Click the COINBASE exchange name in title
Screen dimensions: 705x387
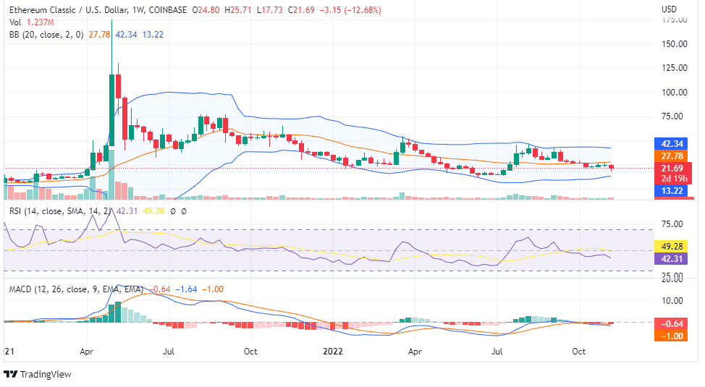click(168, 10)
